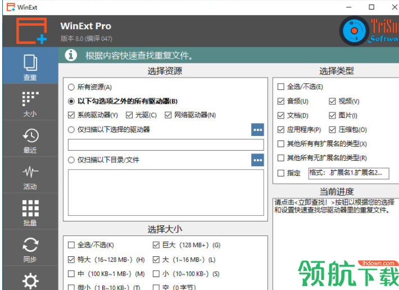The width and height of the screenshot is (399, 290).
Task: Uncheck the 特大 (16~128 MB-) (H) size
Action: 71,260
